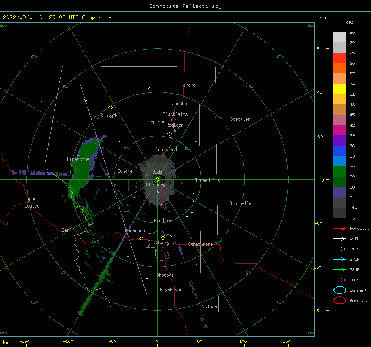Click the asterisk marker above Limestone
The width and height of the screenshot is (371, 347).
point(78,156)
